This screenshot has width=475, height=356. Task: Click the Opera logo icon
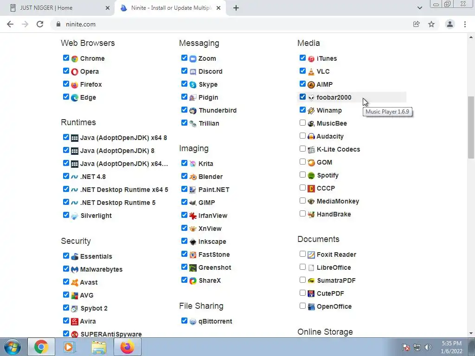click(75, 72)
